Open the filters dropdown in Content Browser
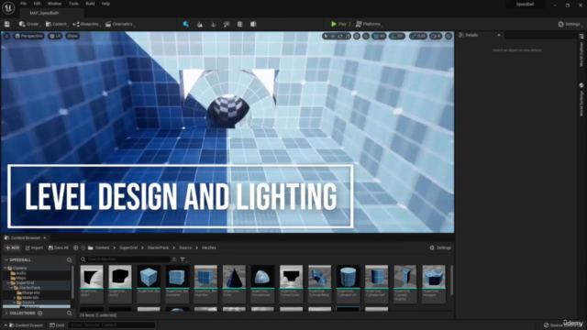This screenshot has width=587, height=330. [x=183, y=258]
